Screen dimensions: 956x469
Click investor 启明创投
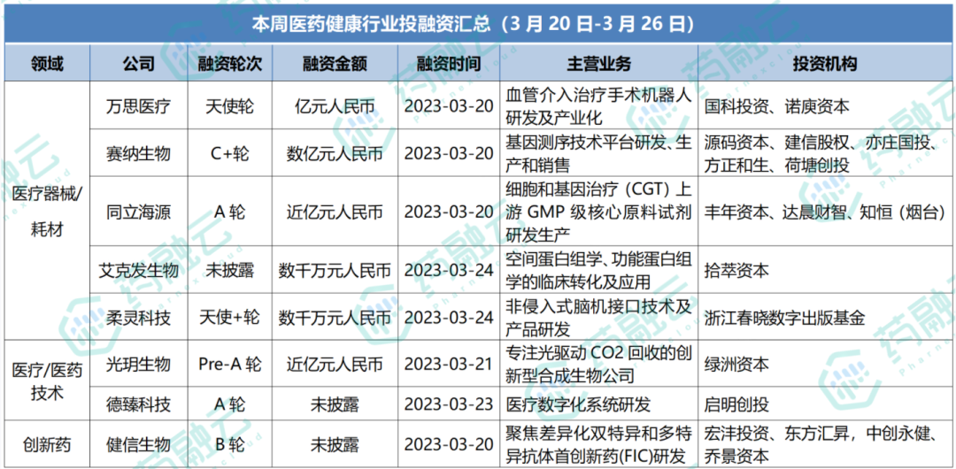(736, 404)
